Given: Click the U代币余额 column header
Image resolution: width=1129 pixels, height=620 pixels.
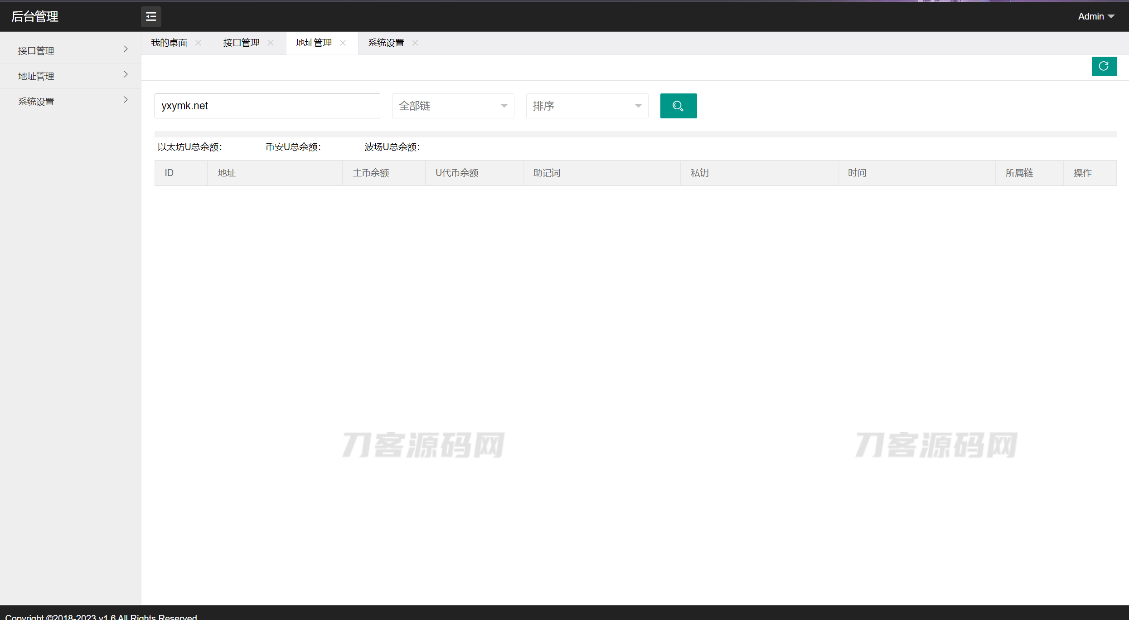Looking at the screenshot, I should (457, 173).
